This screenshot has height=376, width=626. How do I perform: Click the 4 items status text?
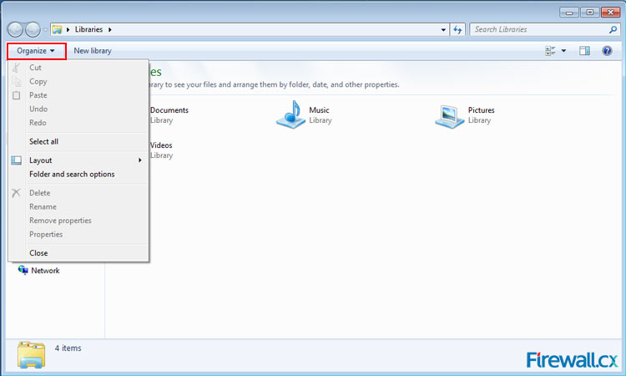[68, 348]
